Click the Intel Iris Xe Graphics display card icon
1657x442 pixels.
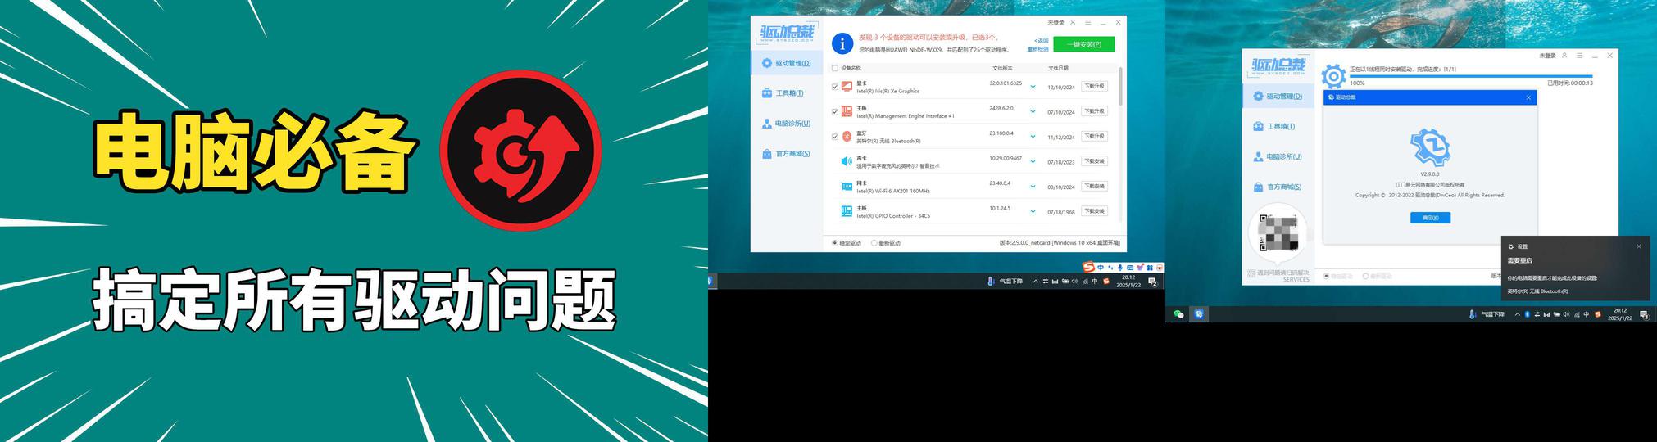pyautogui.click(x=847, y=87)
